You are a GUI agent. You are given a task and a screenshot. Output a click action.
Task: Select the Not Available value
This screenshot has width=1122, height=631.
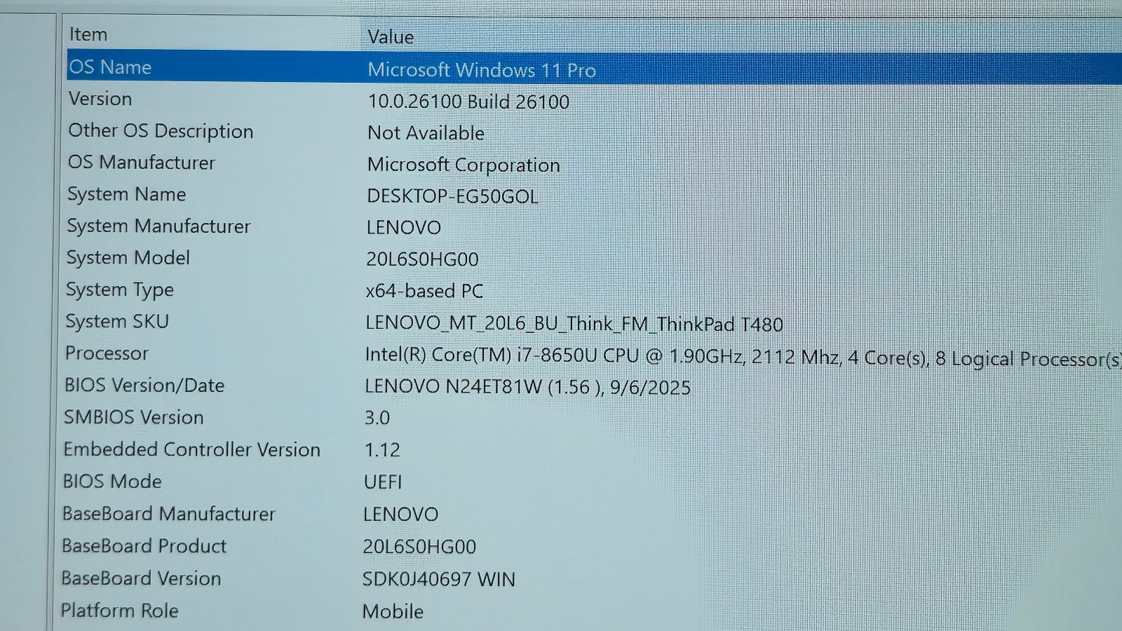[426, 133]
